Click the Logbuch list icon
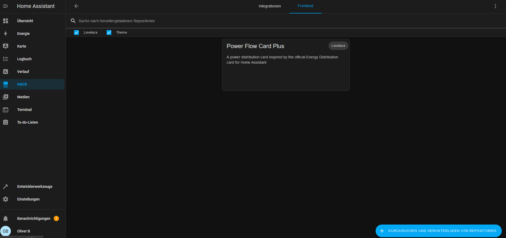 (x=6, y=59)
